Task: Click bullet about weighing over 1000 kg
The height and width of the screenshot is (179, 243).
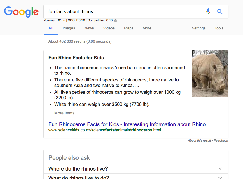Action: pos(117,95)
